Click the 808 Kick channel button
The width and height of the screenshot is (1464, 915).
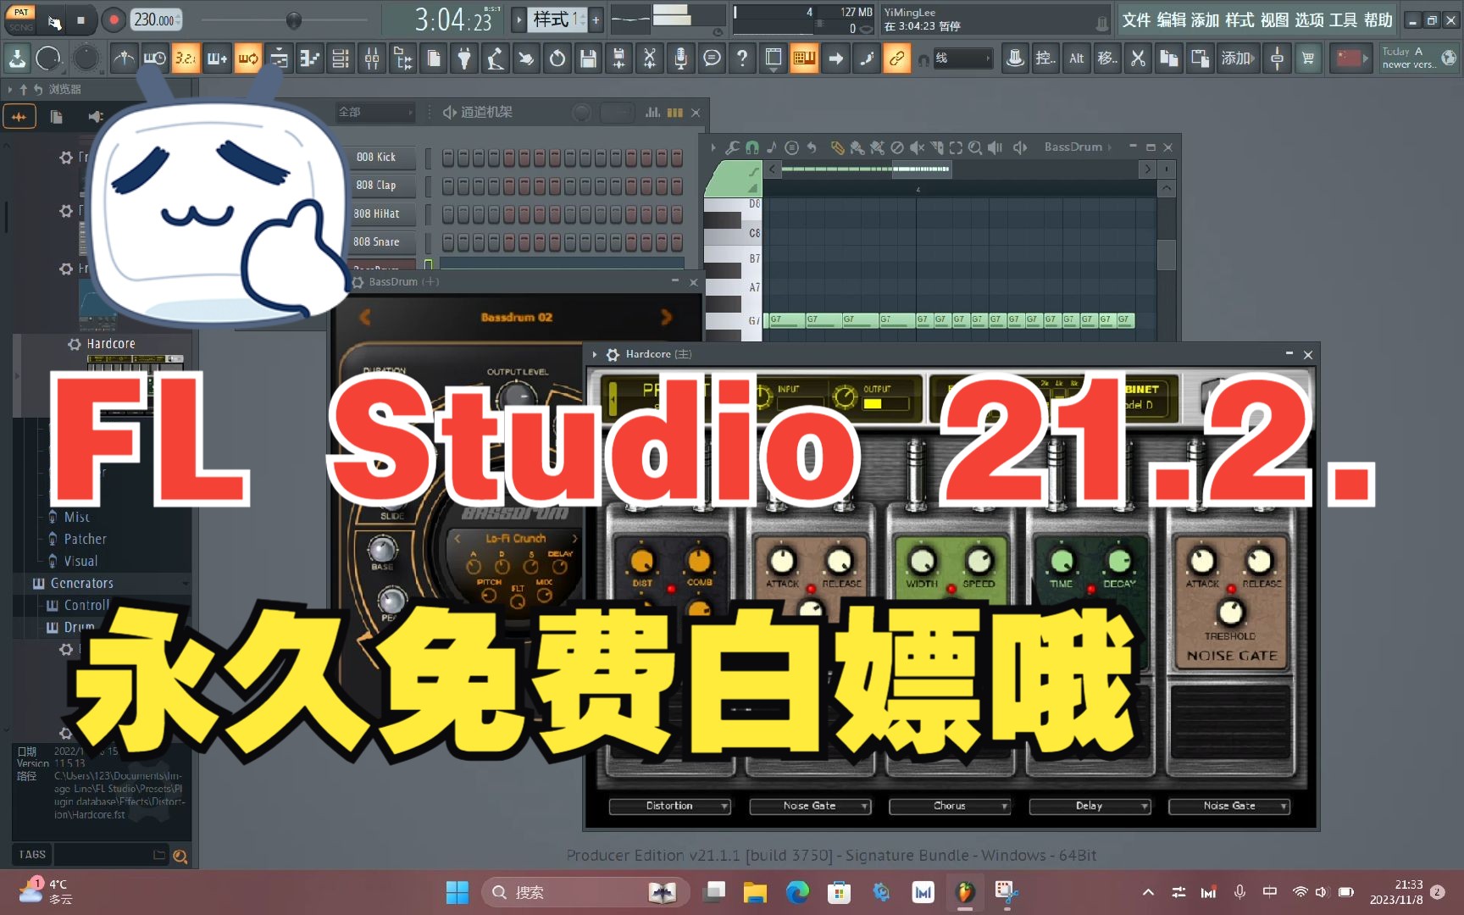pos(380,157)
